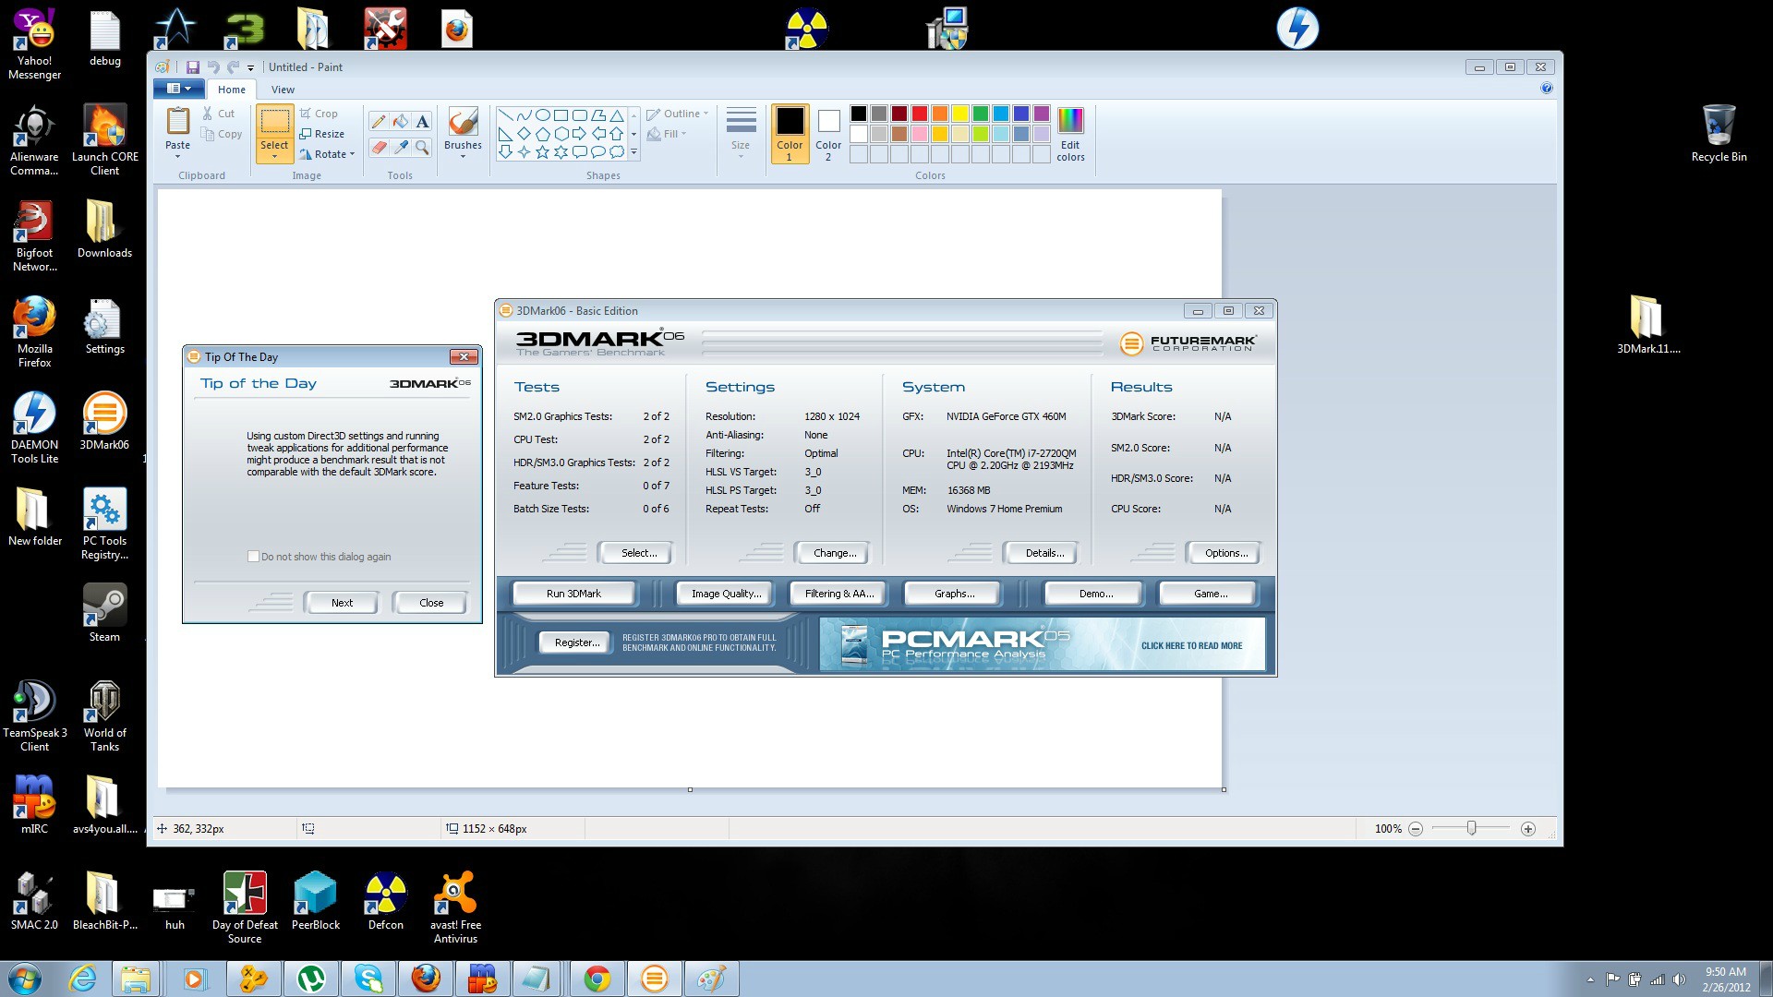Select the Eraser tool in Paint
Viewport: 1773px width, 997px height.
click(378, 147)
